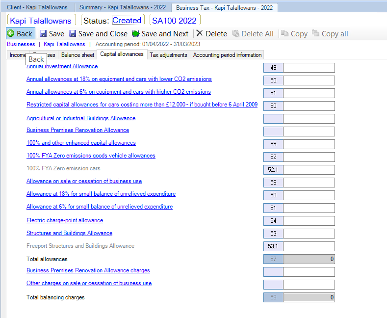Open Allowance at 6% for small balance link
The image size is (387, 318).
coord(100,207)
